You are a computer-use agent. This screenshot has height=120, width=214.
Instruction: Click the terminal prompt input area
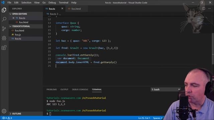[50, 114]
